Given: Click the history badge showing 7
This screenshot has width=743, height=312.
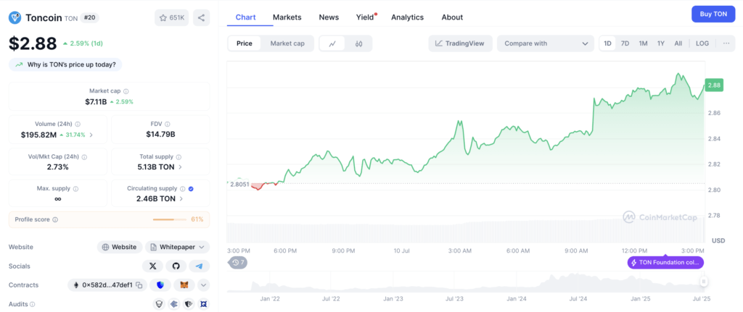Looking at the screenshot, I should pos(238,262).
